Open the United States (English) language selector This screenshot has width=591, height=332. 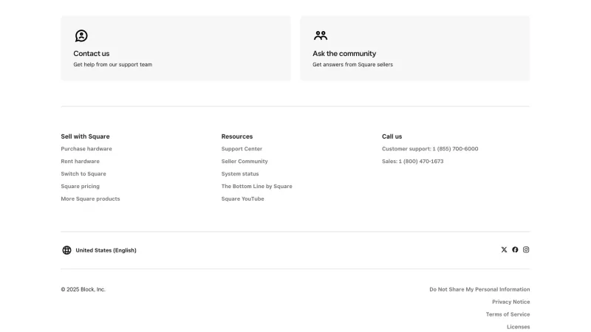(x=99, y=250)
